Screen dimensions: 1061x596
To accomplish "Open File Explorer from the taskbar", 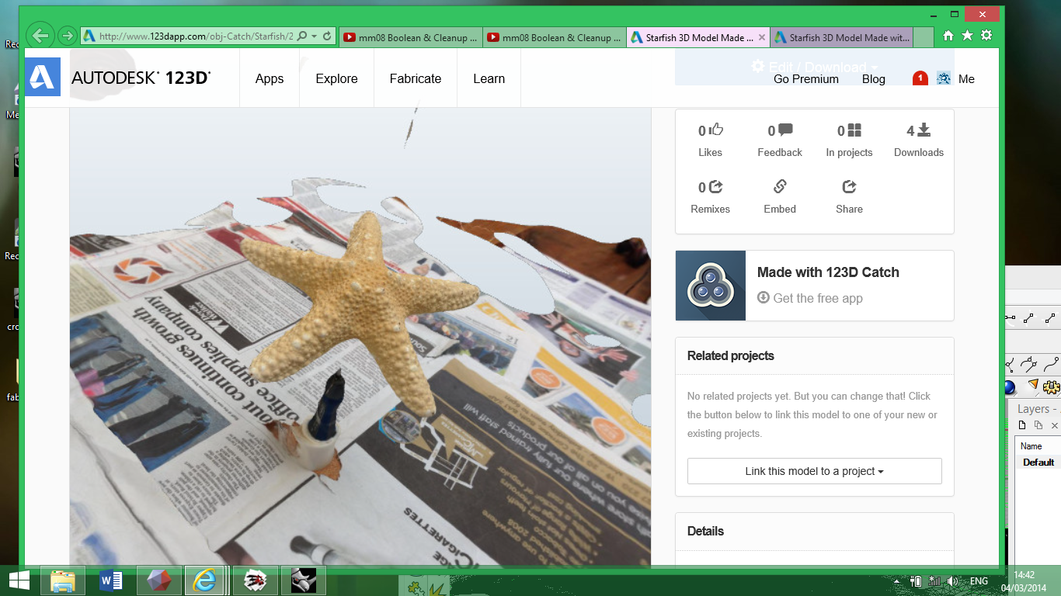I will (x=64, y=580).
